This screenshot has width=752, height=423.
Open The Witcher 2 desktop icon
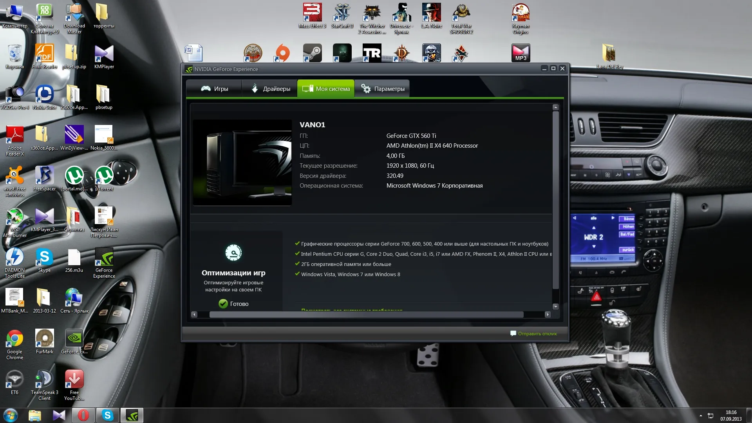click(x=372, y=19)
